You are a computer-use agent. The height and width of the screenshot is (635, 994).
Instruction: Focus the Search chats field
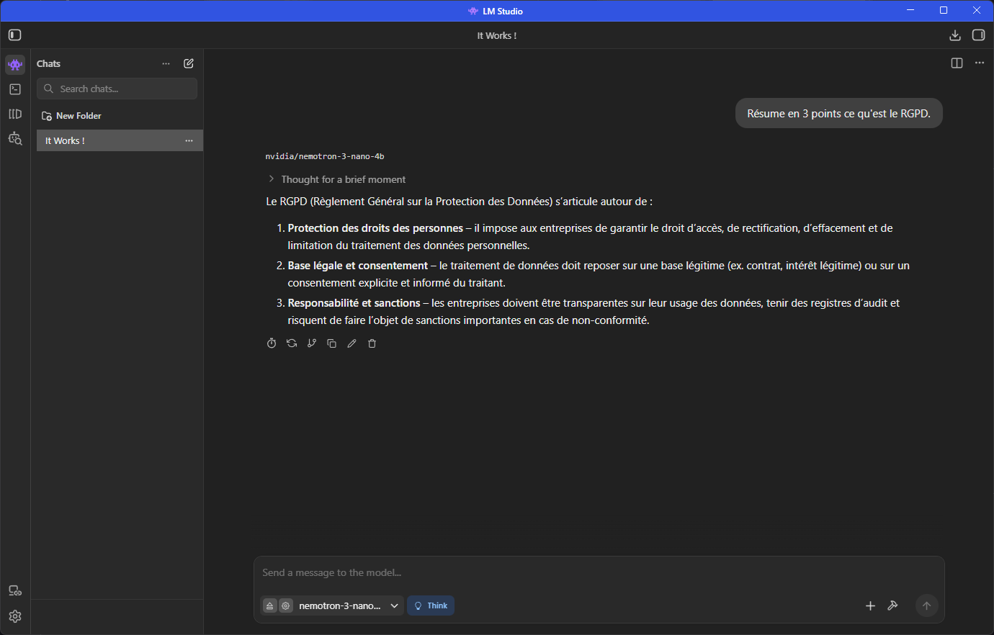pyautogui.click(x=117, y=89)
